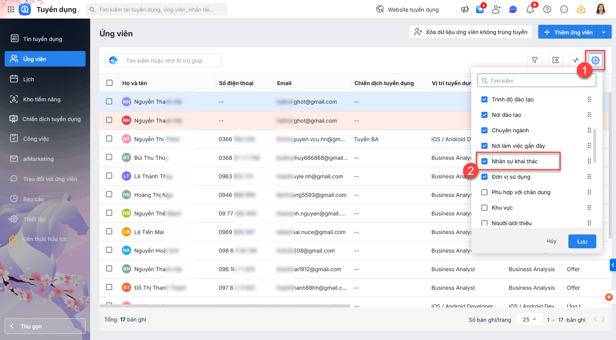
Task: Select Ứng viên in sidebar
Action: point(45,59)
